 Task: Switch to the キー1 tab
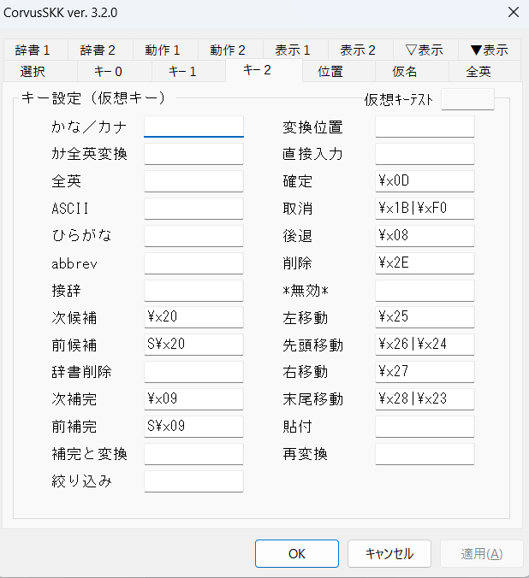coord(188,71)
